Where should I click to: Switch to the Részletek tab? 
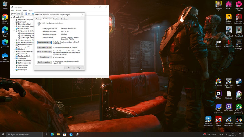click(x=56, y=19)
